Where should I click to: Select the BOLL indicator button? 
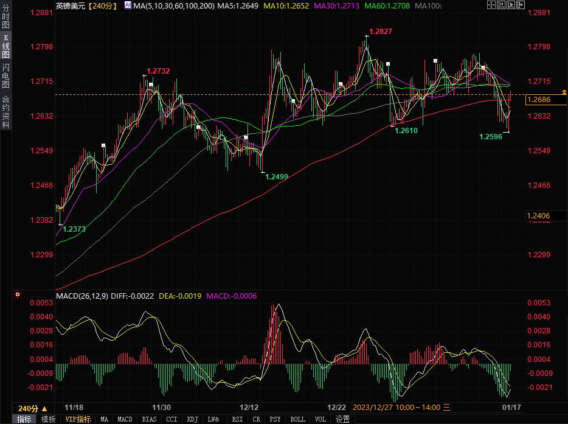coord(297,419)
